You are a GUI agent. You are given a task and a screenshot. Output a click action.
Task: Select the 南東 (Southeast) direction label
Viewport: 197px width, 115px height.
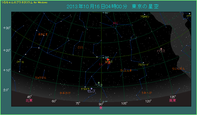(172, 101)
